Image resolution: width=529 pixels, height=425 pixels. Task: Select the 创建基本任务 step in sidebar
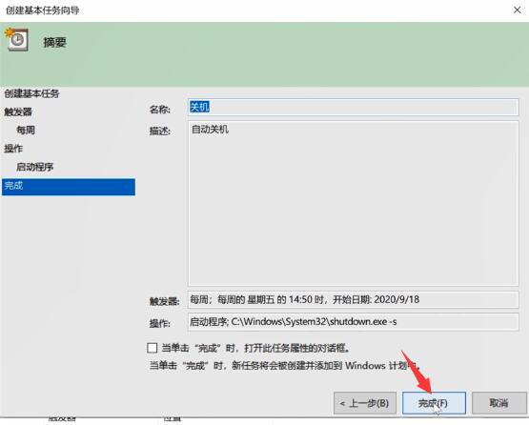coord(32,93)
